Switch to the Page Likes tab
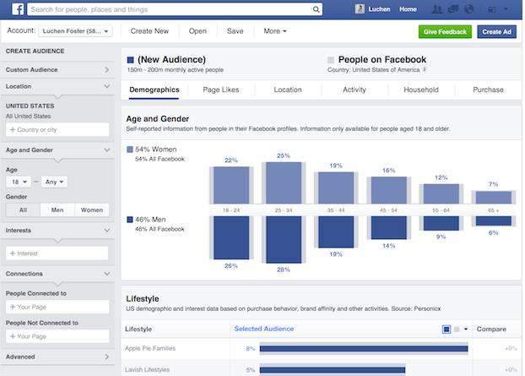 [221, 90]
